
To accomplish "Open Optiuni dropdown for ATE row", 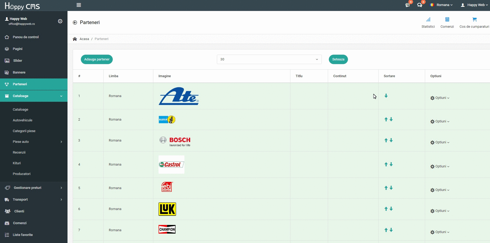I will tap(440, 98).
